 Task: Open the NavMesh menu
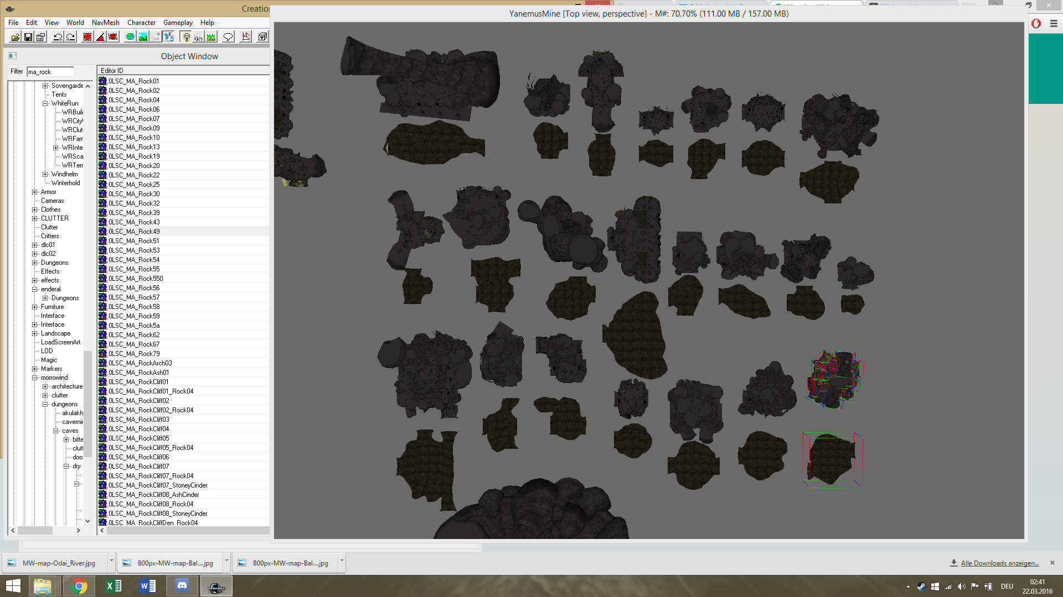click(x=106, y=23)
